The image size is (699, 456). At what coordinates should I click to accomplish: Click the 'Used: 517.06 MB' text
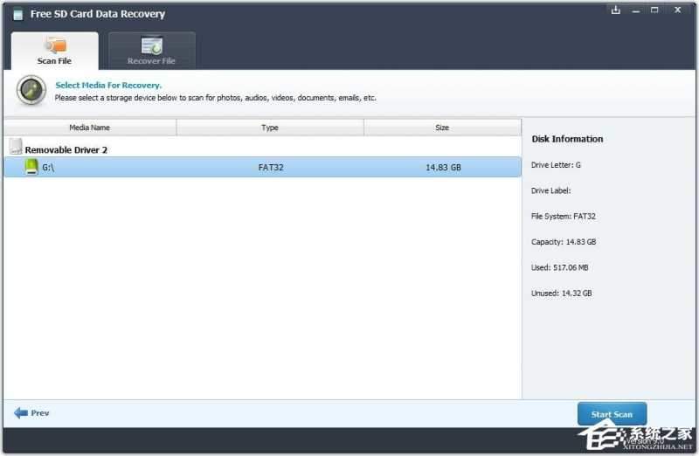pyautogui.click(x=560, y=267)
